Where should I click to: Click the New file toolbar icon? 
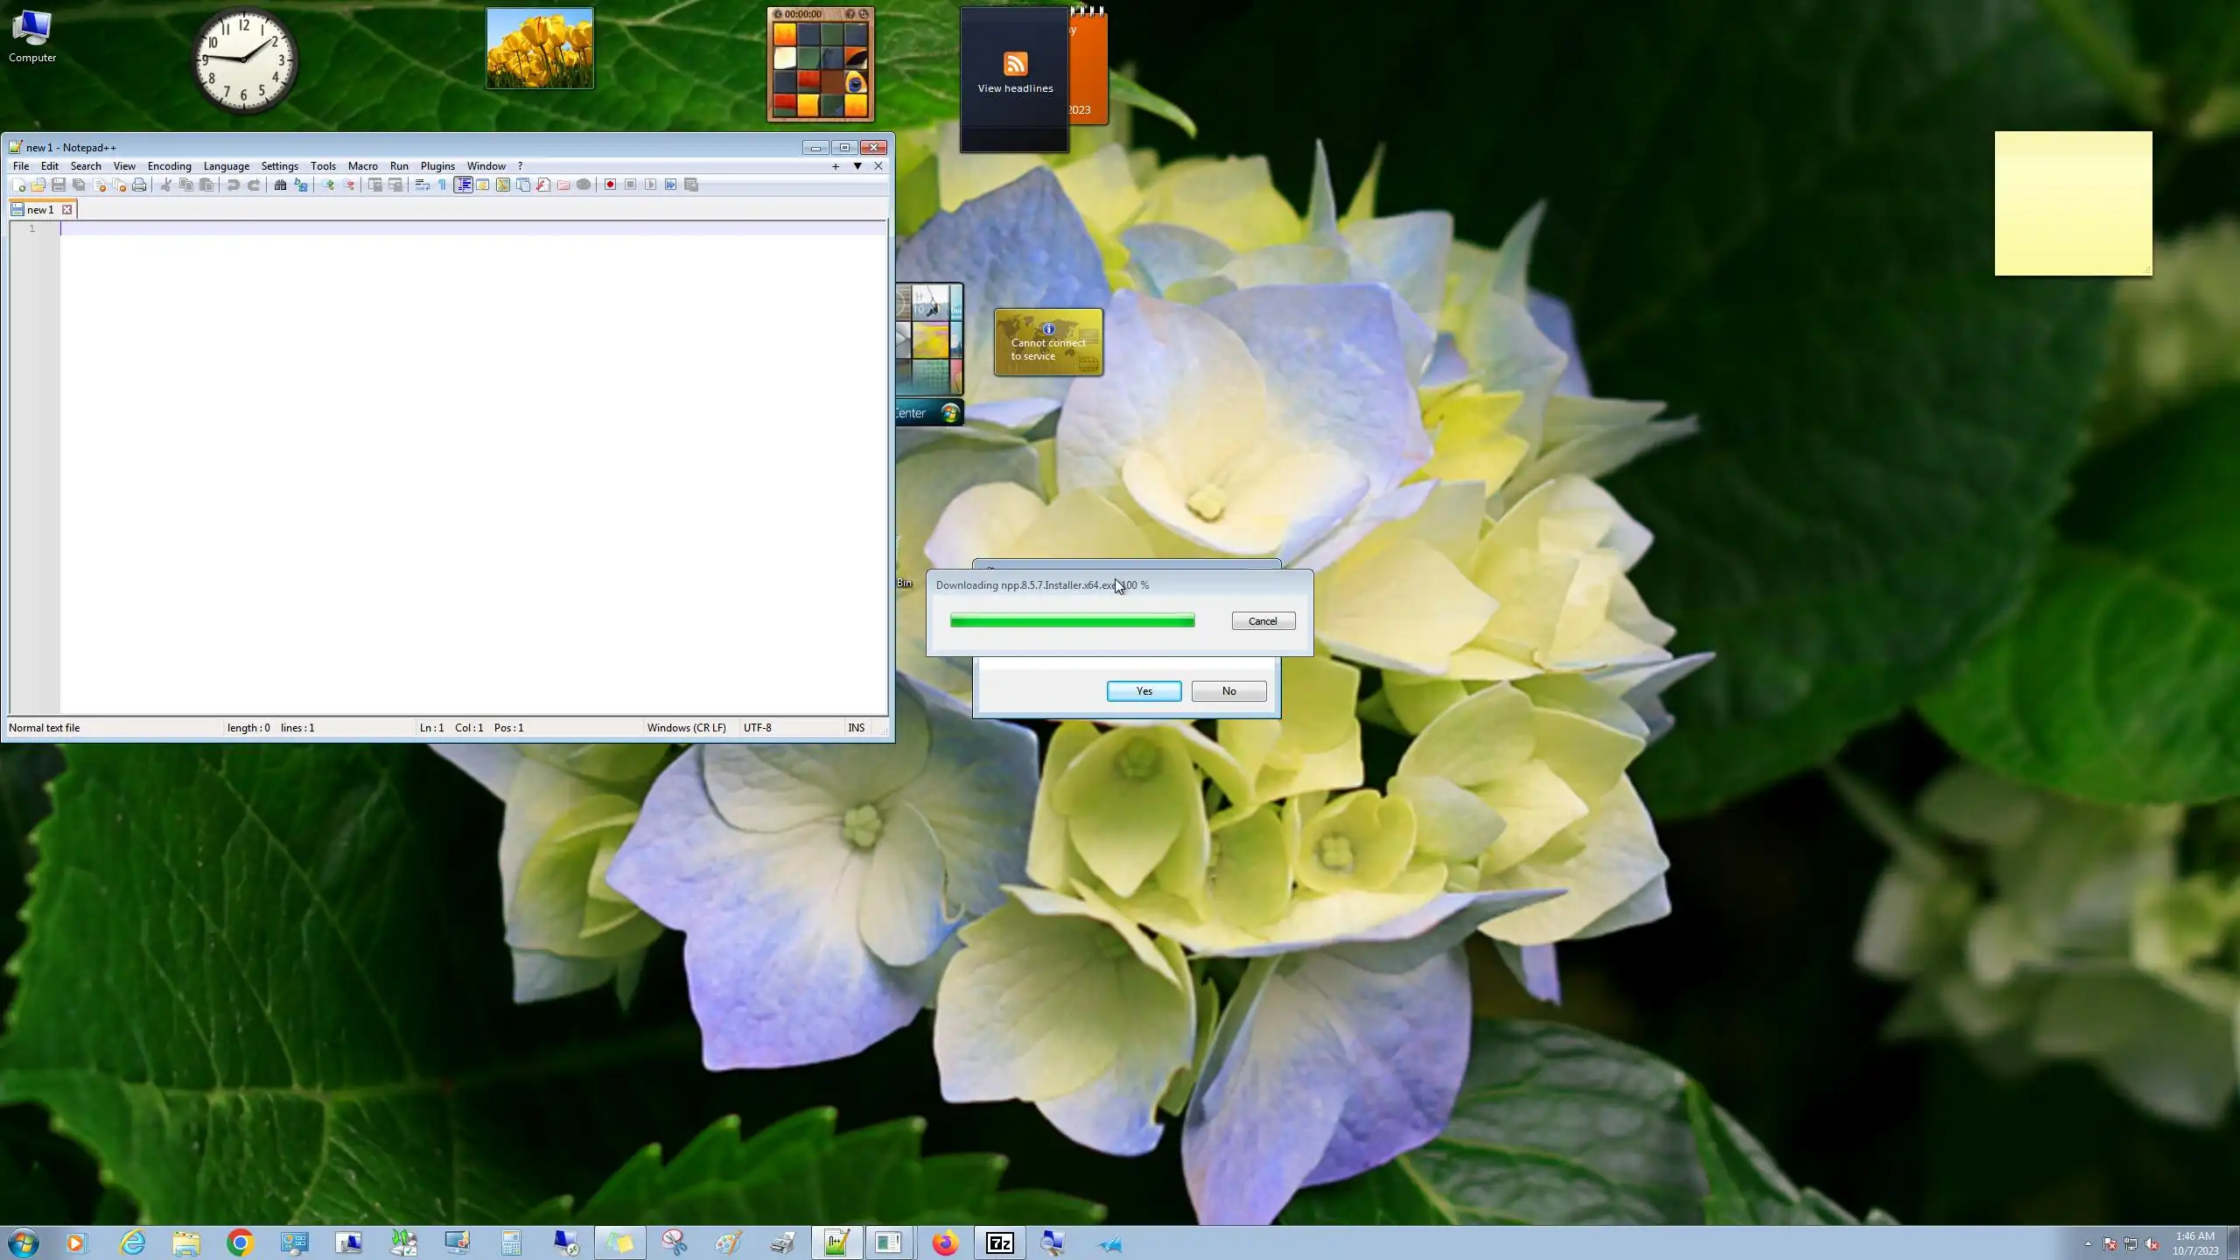[18, 185]
